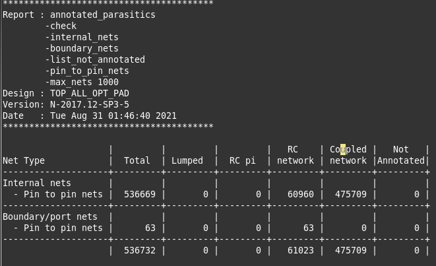This screenshot has height=266, width=436.
Task: Click the Version N-2017.12-SP3-5 text
Action: pyautogui.click(x=90, y=105)
